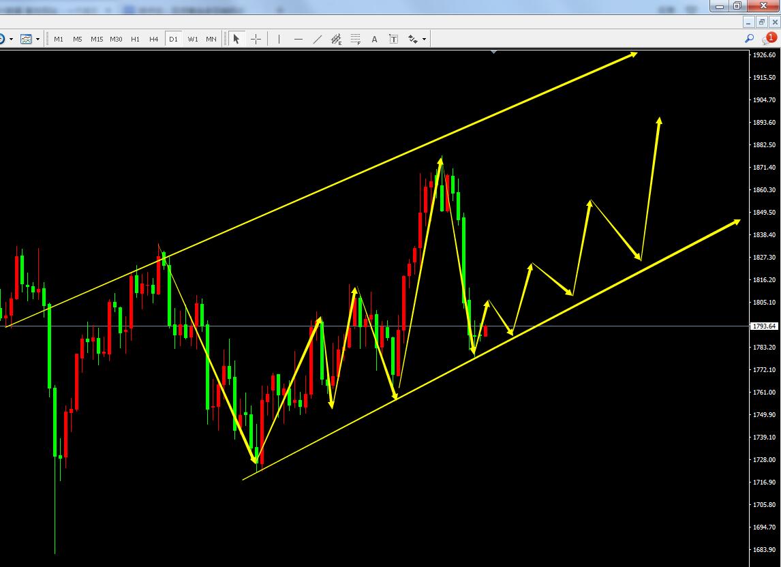
Task: Click the 1860.30 price scale value
Action: (x=764, y=190)
